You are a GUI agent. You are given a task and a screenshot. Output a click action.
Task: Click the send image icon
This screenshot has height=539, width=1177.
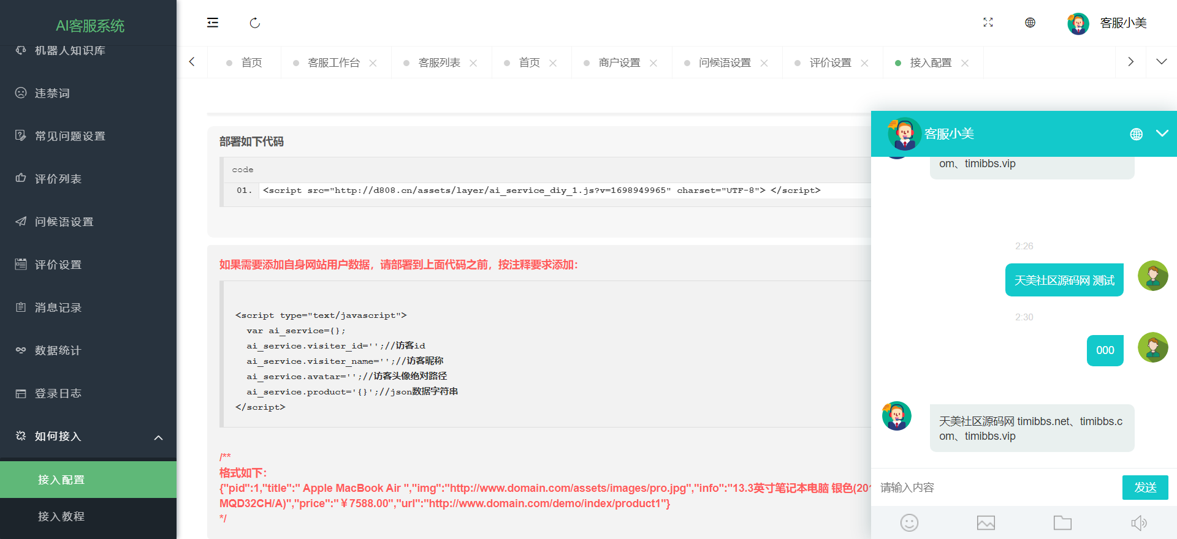coord(986,522)
